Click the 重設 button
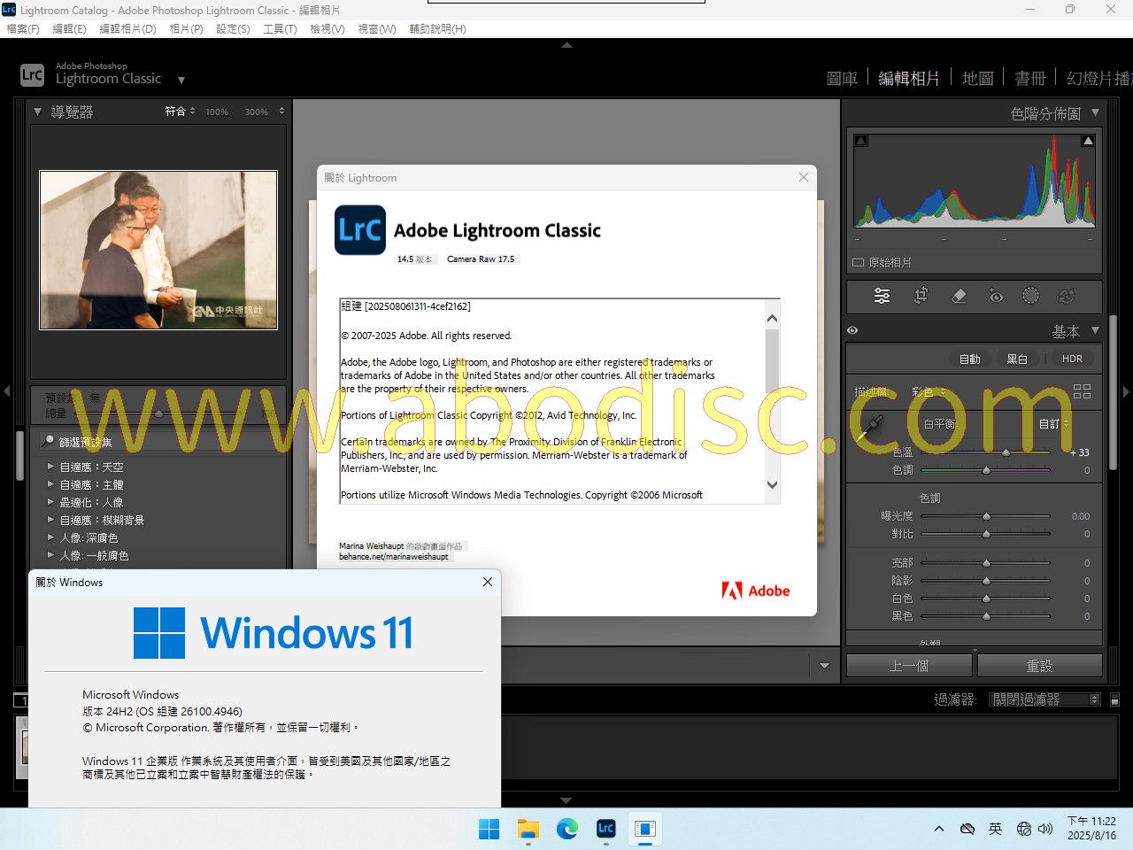The image size is (1133, 850). (x=1039, y=666)
